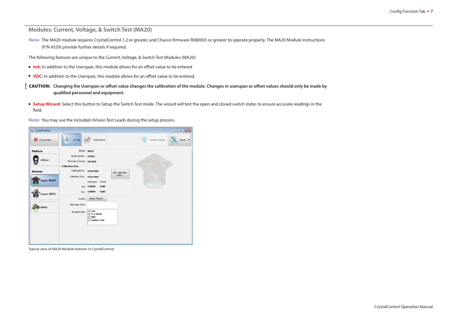Toggle the % 4-20mA unit checkbox

(x=89, y=214)
